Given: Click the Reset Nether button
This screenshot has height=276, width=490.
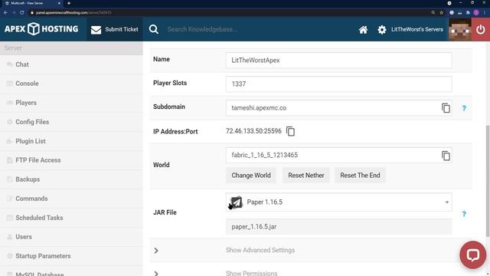Looking at the screenshot, I should (306, 176).
